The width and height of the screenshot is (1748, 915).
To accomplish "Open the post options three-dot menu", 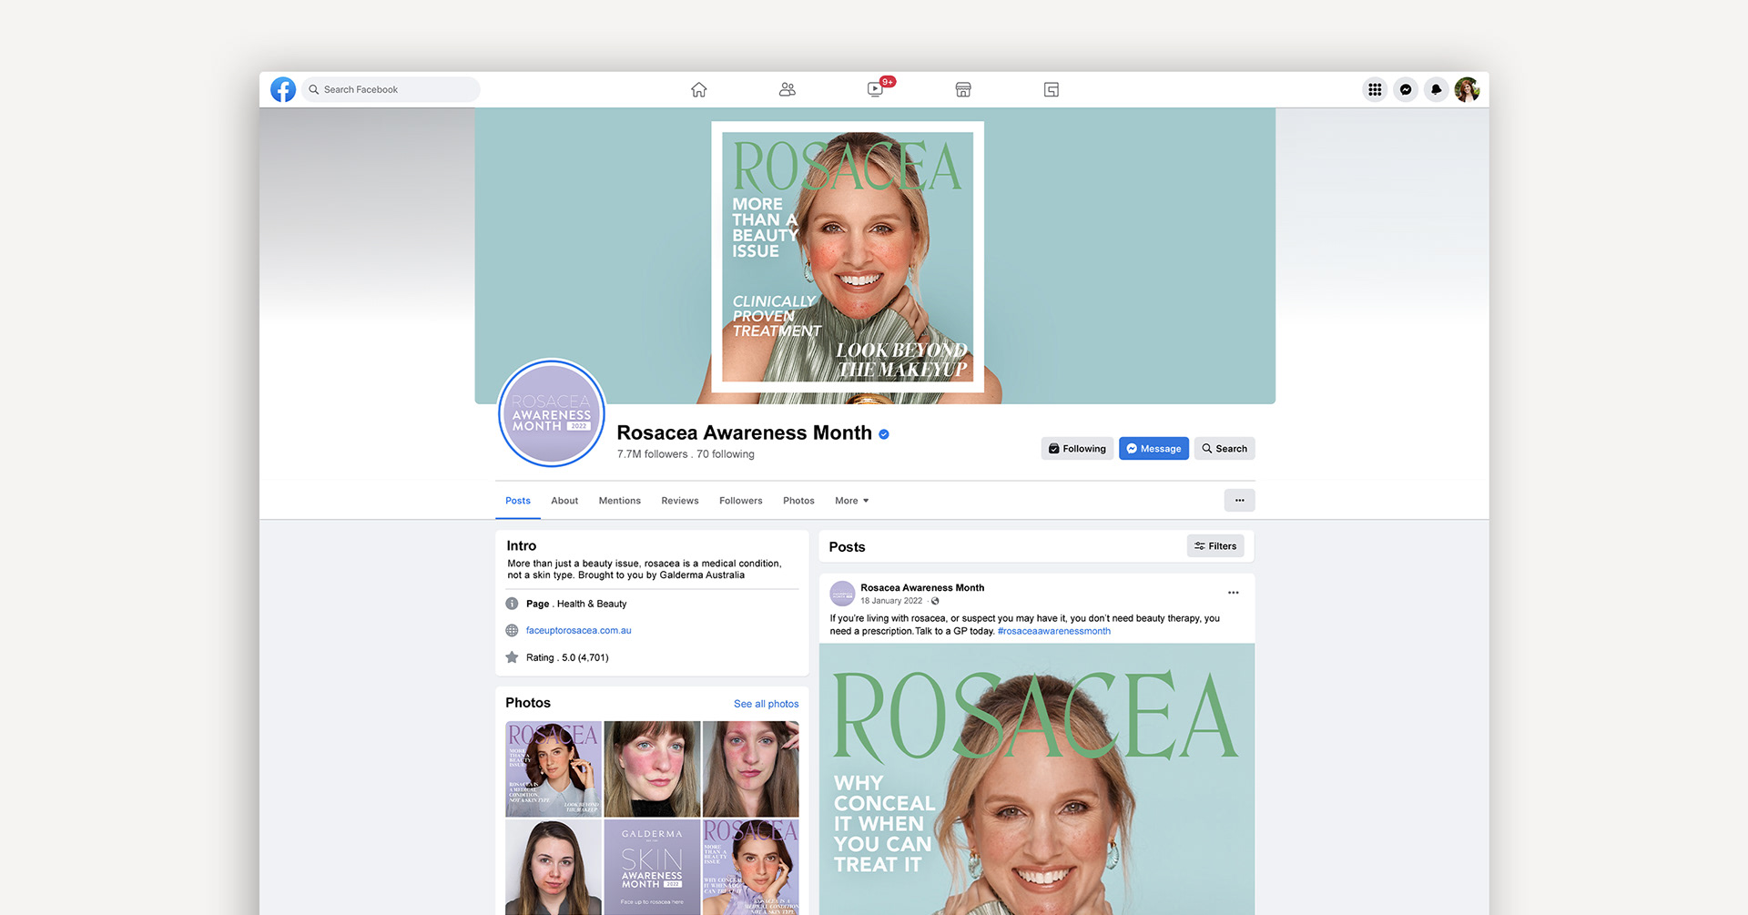I will [1234, 593].
